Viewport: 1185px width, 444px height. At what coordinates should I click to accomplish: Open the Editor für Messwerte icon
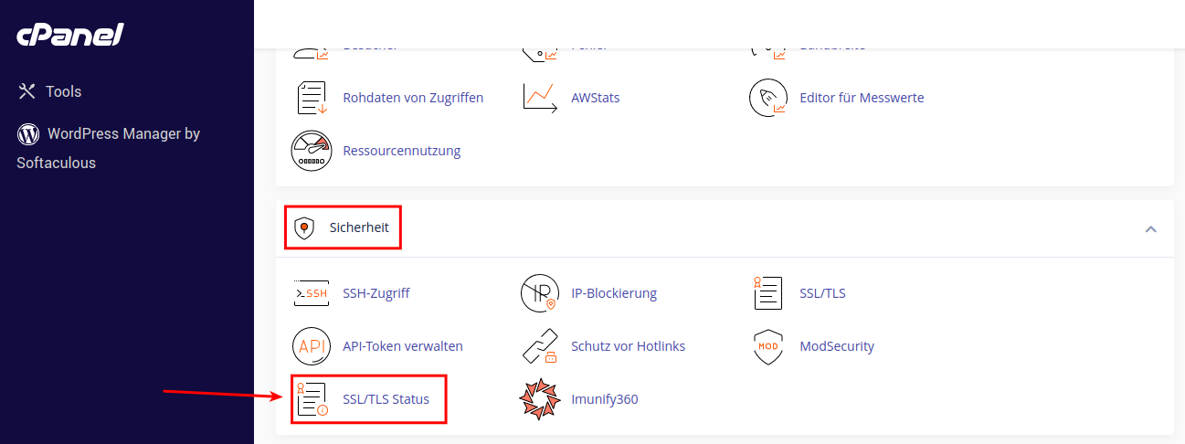767,97
